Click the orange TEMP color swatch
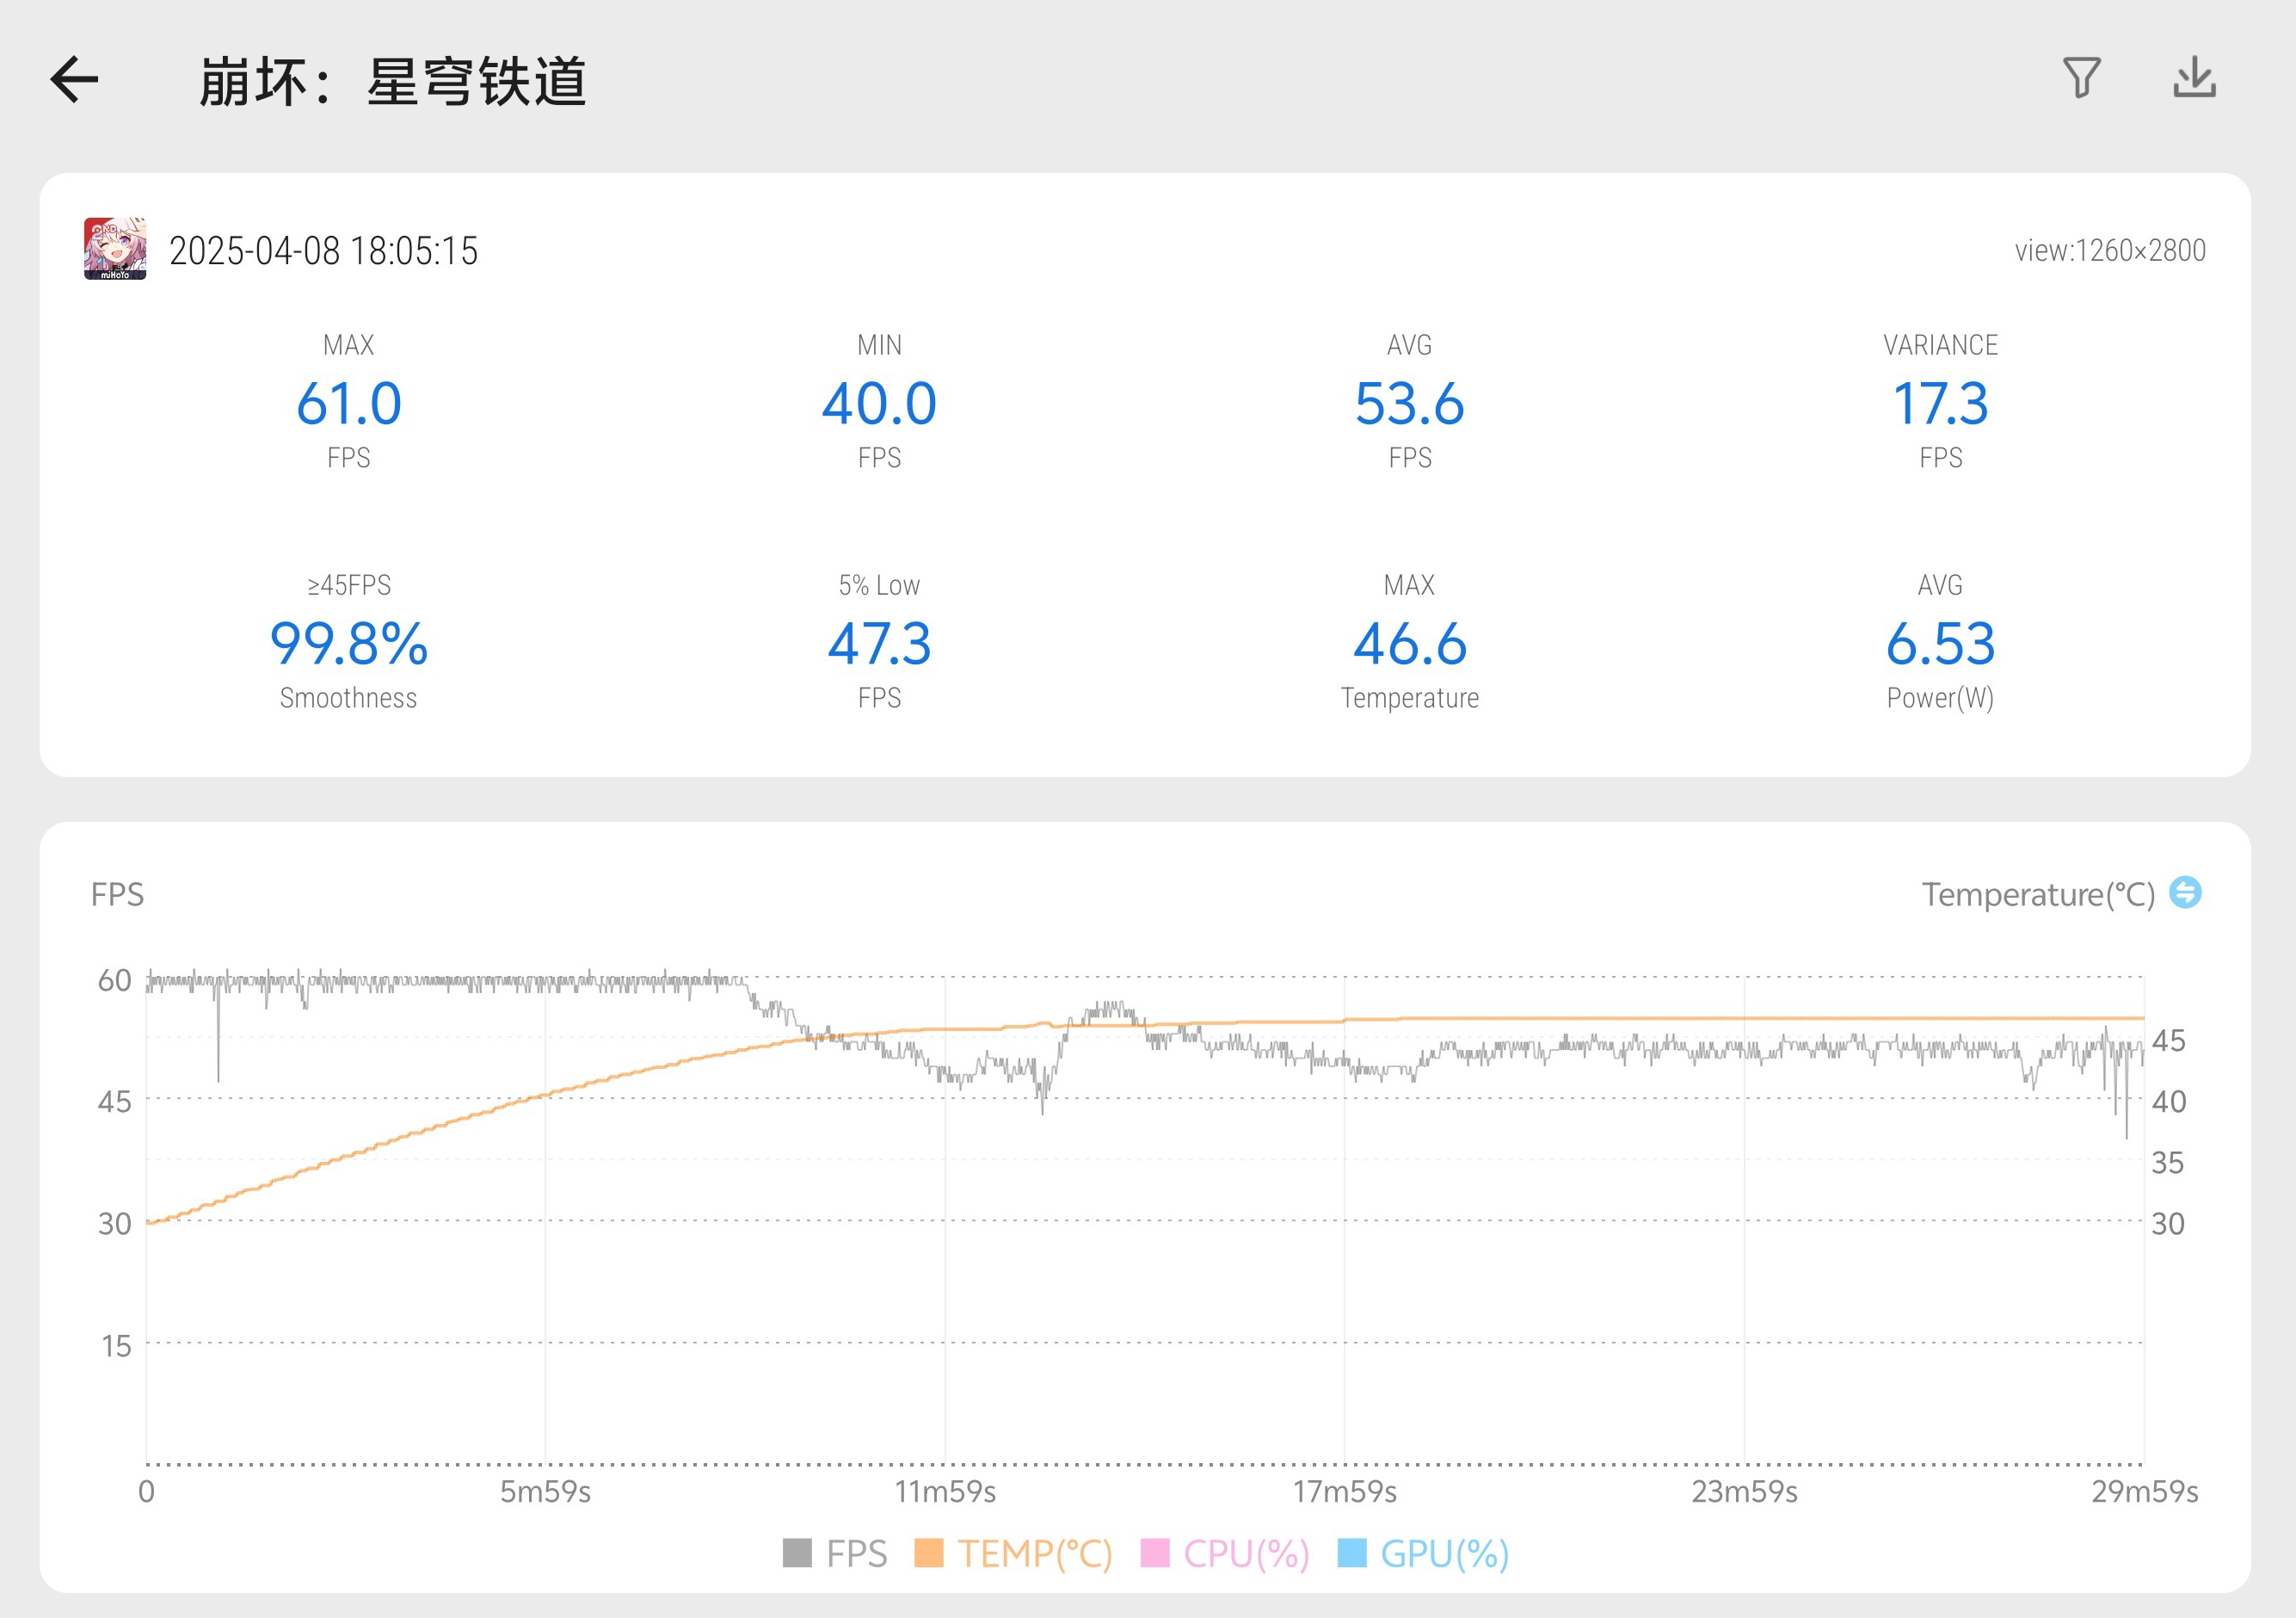The height and width of the screenshot is (1618, 2296). point(929,1553)
